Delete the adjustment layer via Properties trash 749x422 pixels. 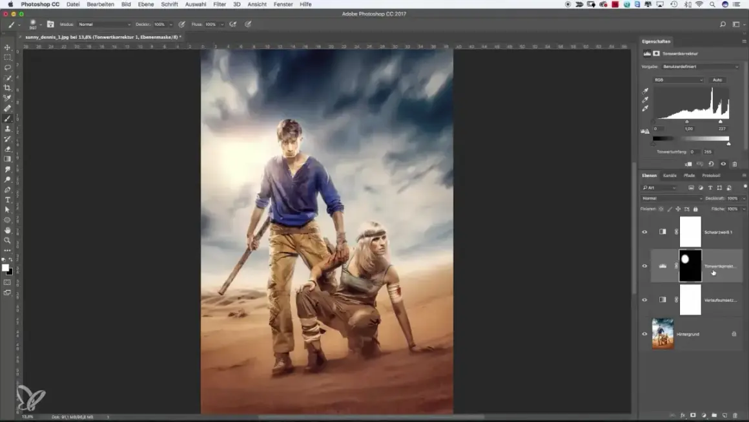(x=735, y=164)
